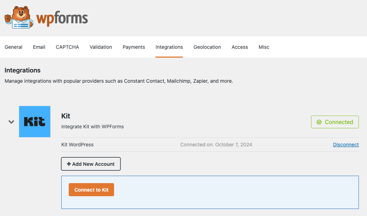Open the Misc tab

click(x=264, y=47)
